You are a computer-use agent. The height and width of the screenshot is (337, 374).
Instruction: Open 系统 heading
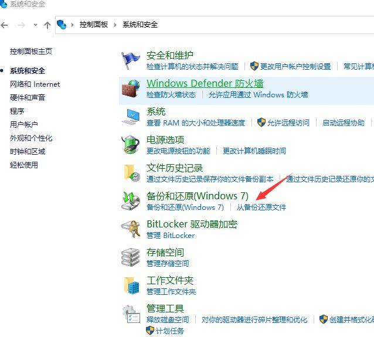pyautogui.click(x=156, y=111)
